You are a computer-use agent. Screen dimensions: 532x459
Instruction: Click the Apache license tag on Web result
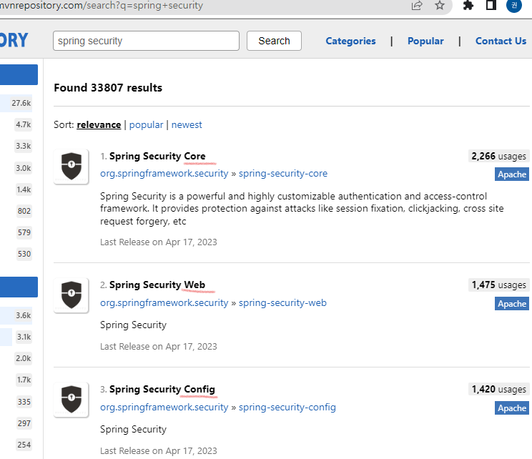point(512,304)
